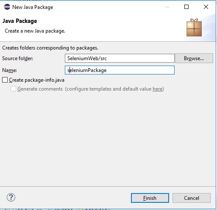Click the bold 'Java Package' heading
The height and width of the screenshot is (210, 217).
pos(20,21)
